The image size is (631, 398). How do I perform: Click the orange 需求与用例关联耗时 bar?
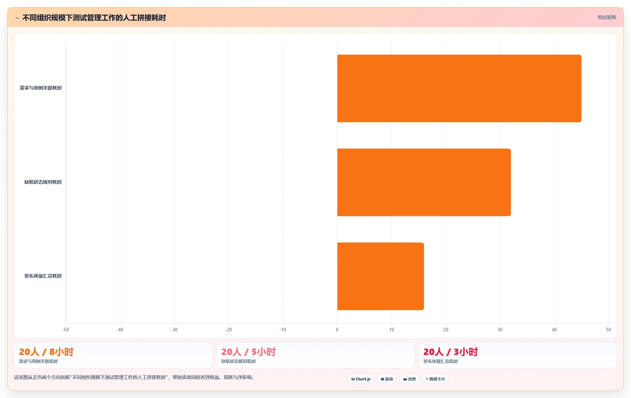[x=459, y=88]
